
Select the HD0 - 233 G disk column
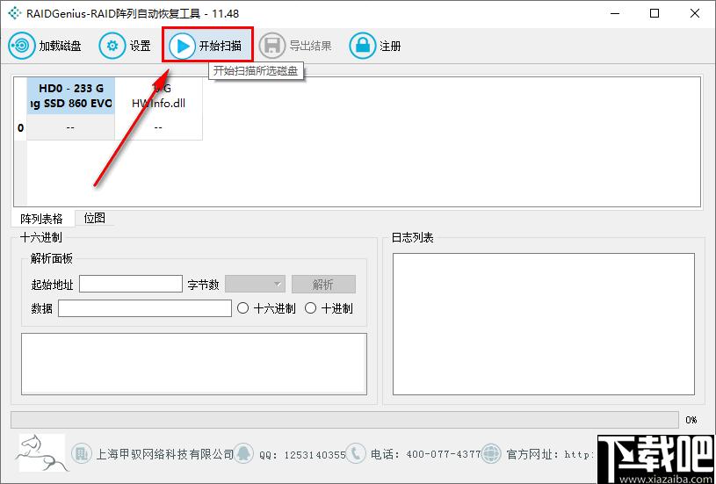[71, 96]
